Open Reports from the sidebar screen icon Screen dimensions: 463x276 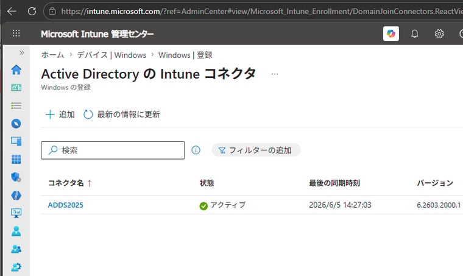click(x=16, y=213)
